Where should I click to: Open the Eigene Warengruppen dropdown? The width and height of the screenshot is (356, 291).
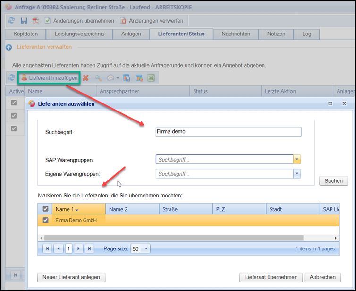point(297,174)
